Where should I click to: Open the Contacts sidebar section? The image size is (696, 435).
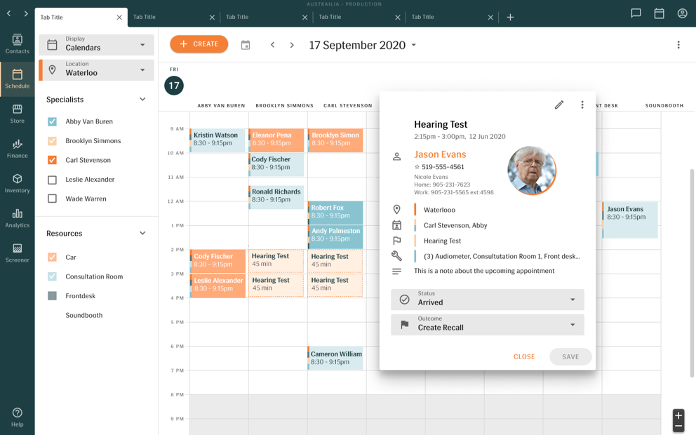(x=17, y=43)
